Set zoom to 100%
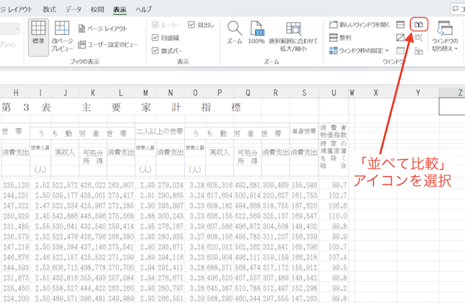Image resolution: width=465 pixels, height=303 pixels. 256,33
